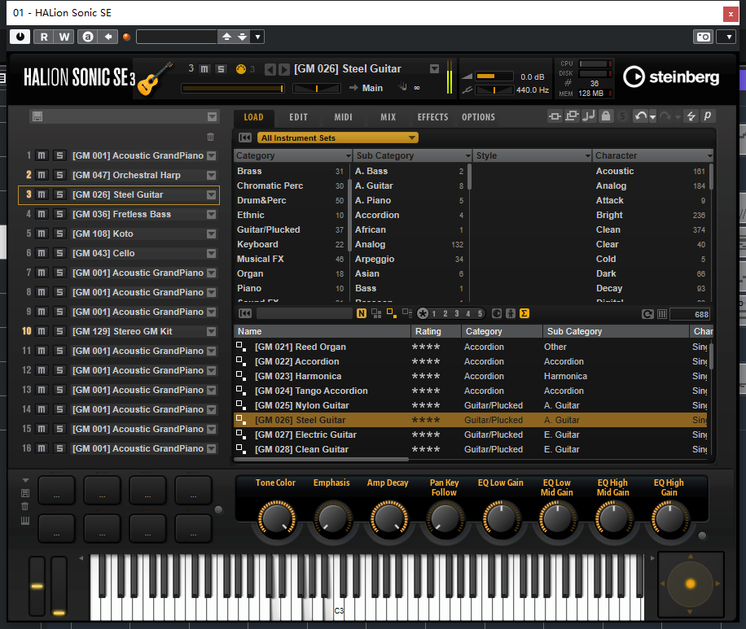Image resolution: width=746 pixels, height=629 pixels.
Task: Open the slot 5 Koto dropdown
Action: point(212,234)
